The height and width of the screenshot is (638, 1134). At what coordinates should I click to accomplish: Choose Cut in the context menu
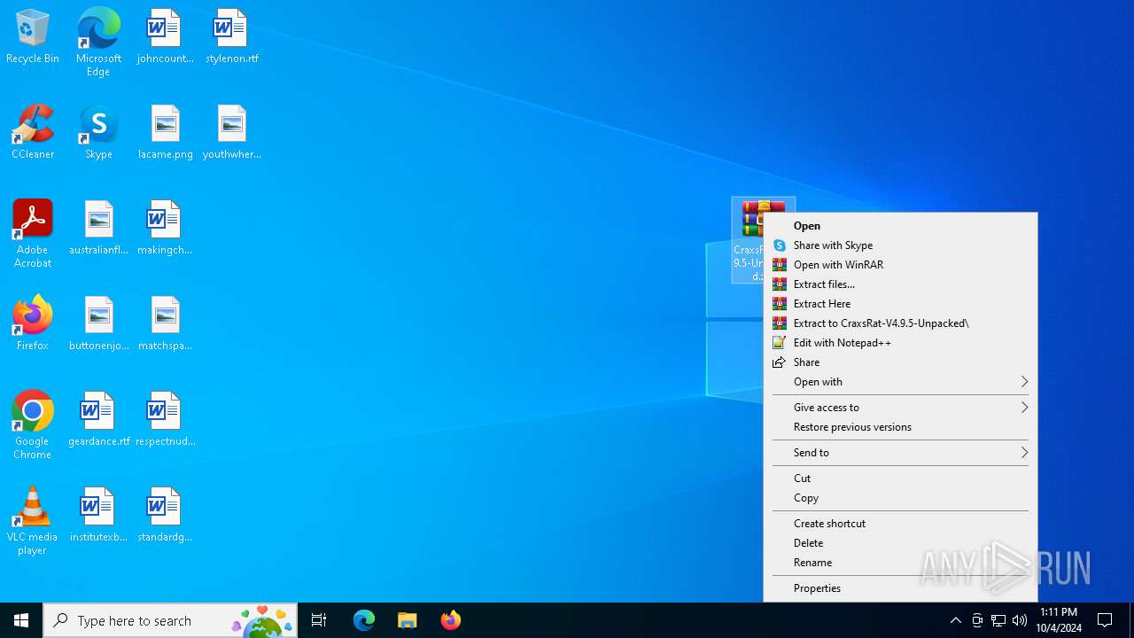coord(900,478)
